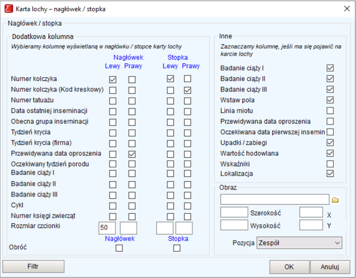This screenshot has height=278, width=356.
Task: Focus Rozmiar czcionki field containing 50
Action: click(x=107, y=228)
